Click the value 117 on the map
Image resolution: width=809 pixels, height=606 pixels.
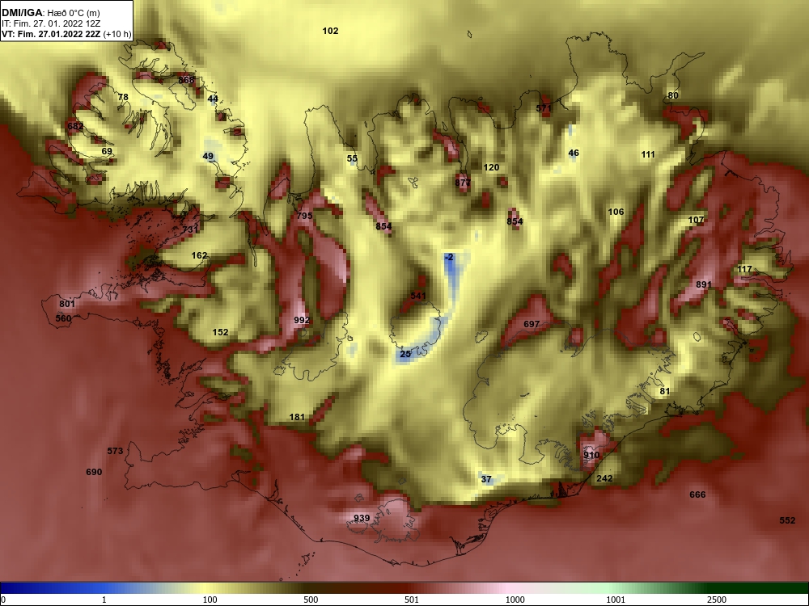744,270
